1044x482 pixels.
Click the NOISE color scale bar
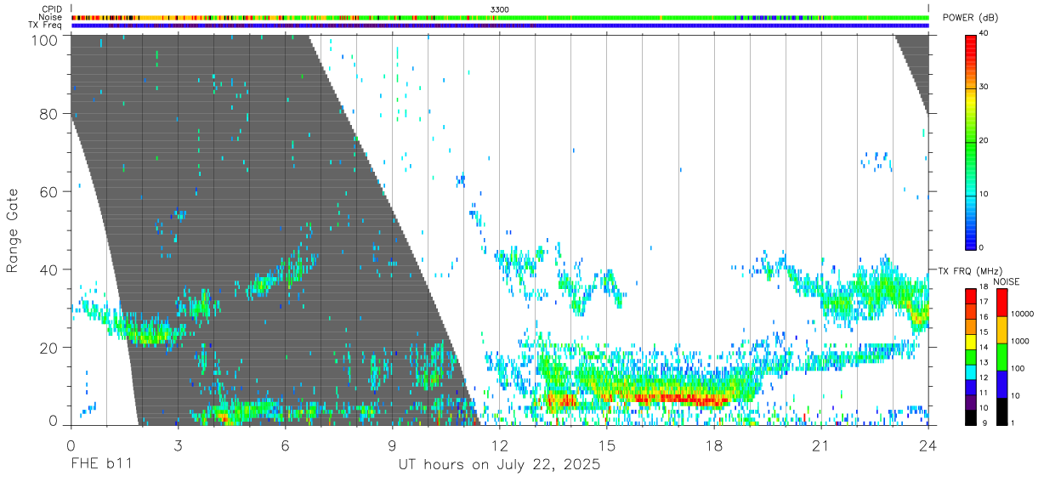[1002, 356]
